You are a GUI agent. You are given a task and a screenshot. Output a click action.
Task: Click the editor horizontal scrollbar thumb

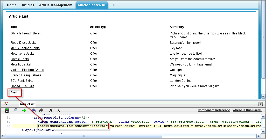[x=84, y=136]
